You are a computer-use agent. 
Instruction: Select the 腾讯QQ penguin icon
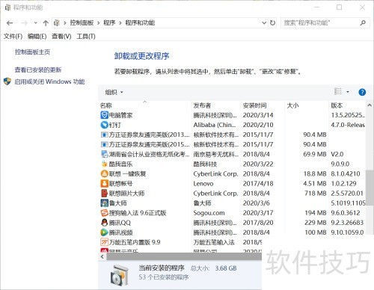104,223
